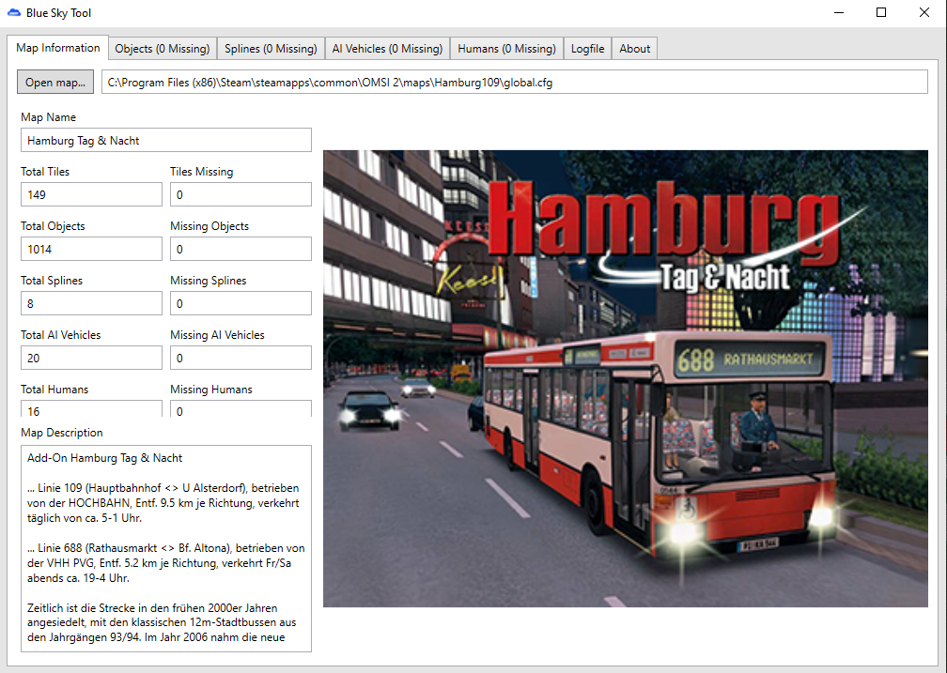
Task: Select the Map Information tab
Action: pyautogui.click(x=58, y=48)
